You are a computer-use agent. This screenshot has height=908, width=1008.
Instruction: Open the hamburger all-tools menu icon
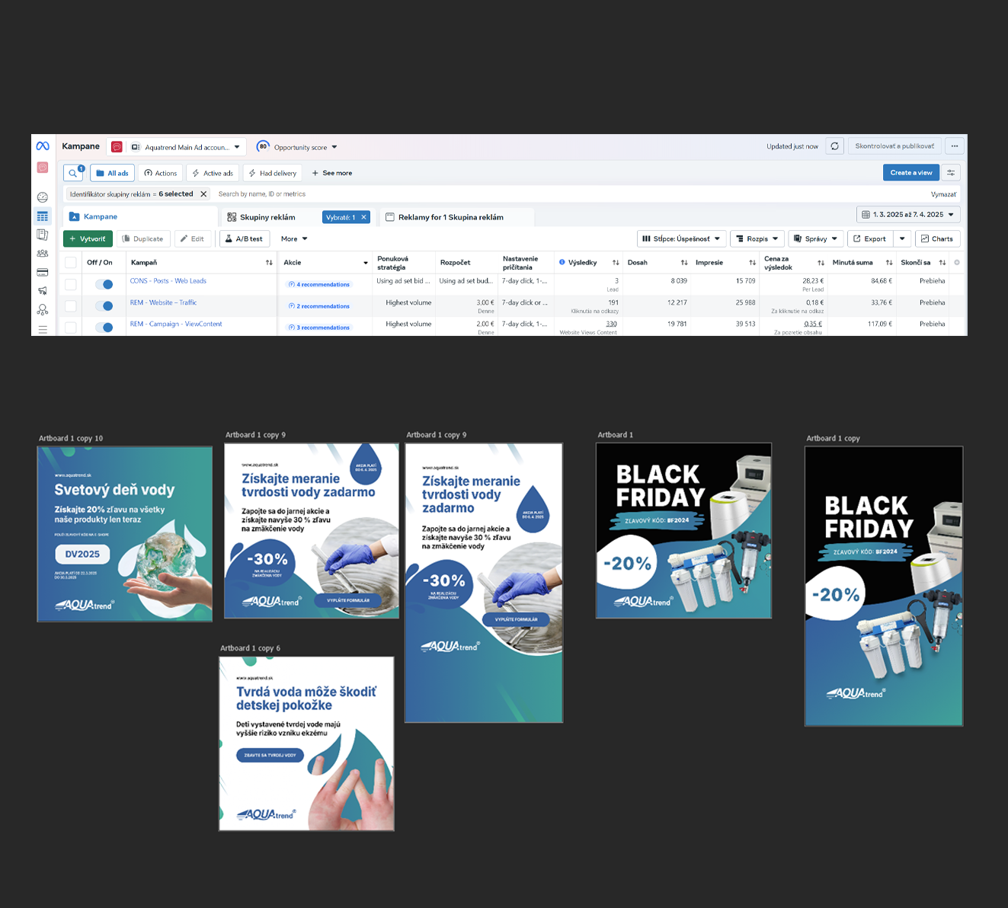(x=43, y=329)
